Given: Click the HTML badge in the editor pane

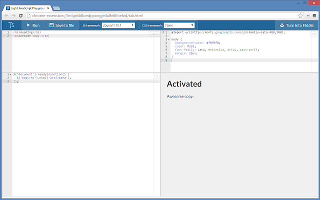Looking at the screenshot, I should pos(154,34).
